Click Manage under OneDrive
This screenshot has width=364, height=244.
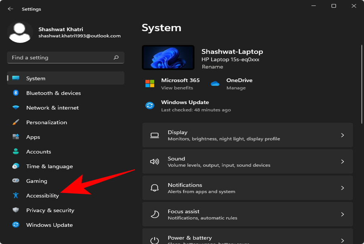(236, 88)
